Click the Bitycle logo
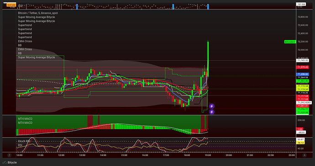The width and height of the screenshot is (315, 166). coord(10,163)
